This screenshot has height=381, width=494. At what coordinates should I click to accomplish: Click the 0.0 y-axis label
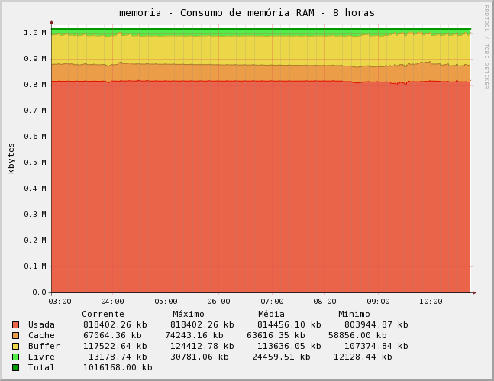point(39,292)
